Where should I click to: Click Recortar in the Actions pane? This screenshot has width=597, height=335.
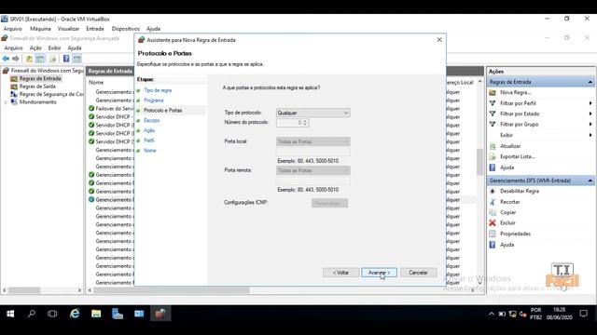(509, 202)
